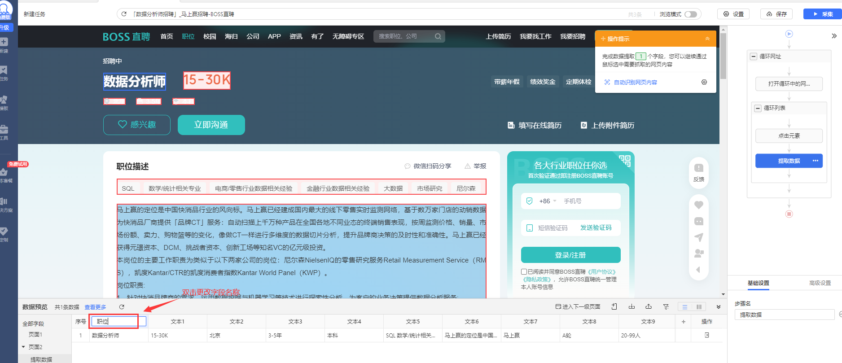Click the reload icon in the URL bar
Viewport: 842px width, 363px height.
[124, 14]
